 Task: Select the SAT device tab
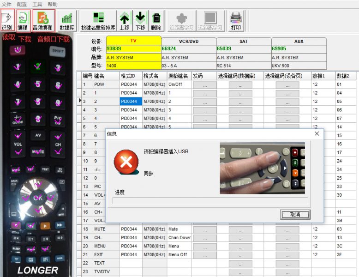(243, 41)
